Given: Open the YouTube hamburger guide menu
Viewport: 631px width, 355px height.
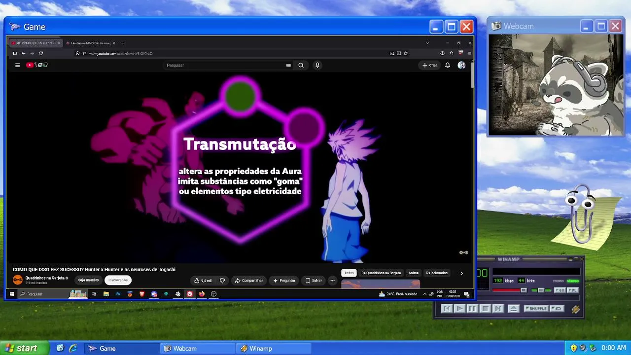Looking at the screenshot, I should [17, 65].
